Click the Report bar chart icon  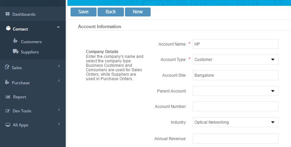click(8, 96)
